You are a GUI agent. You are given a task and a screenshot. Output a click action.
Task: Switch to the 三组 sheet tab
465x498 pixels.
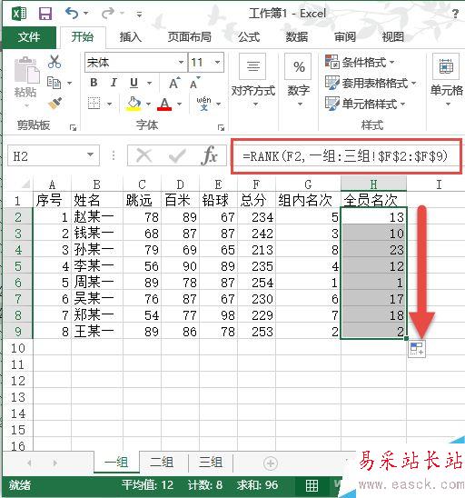tap(210, 463)
